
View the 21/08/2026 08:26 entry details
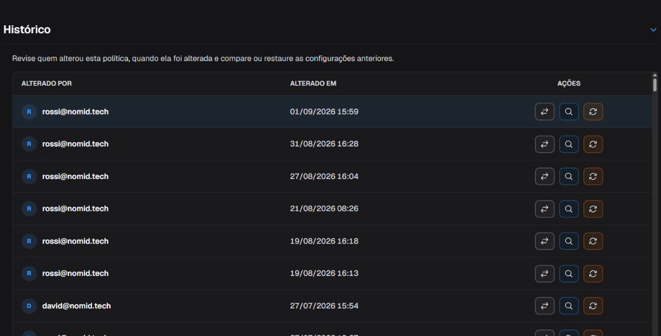point(569,209)
